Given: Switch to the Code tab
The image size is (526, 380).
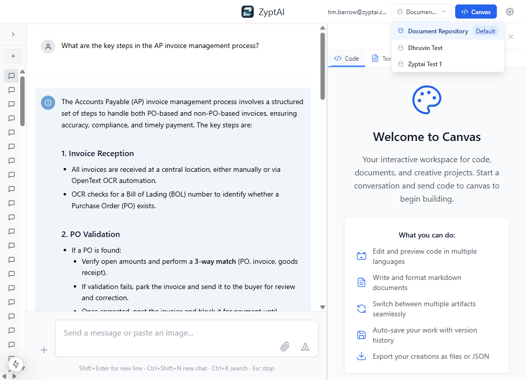Looking at the screenshot, I should (x=346, y=58).
